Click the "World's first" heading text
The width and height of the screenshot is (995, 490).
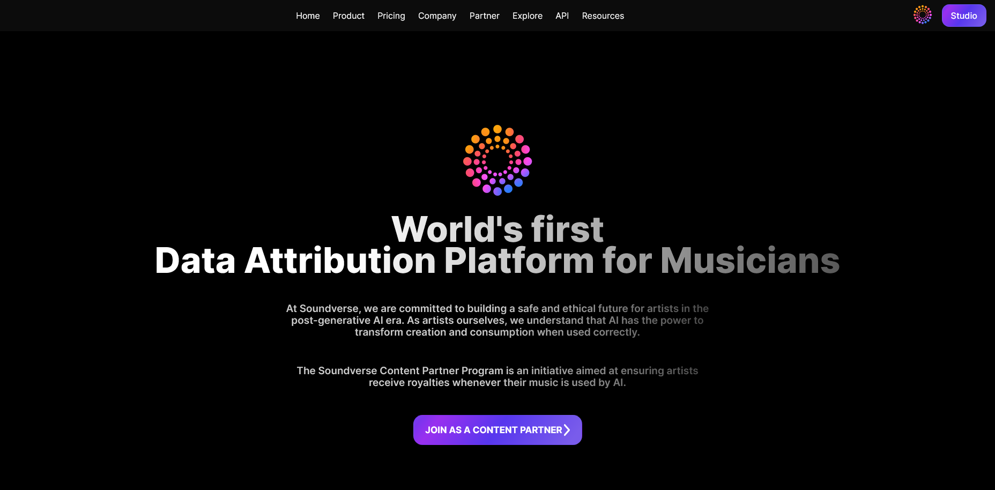tap(497, 229)
